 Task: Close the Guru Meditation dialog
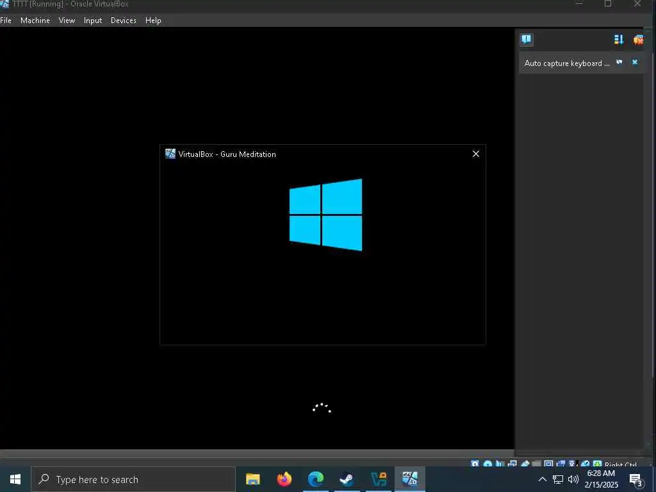click(x=476, y=154)
